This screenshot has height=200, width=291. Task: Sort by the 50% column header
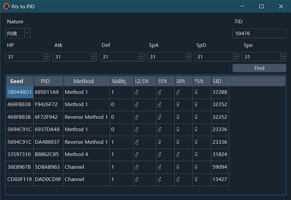pos(184,81)
